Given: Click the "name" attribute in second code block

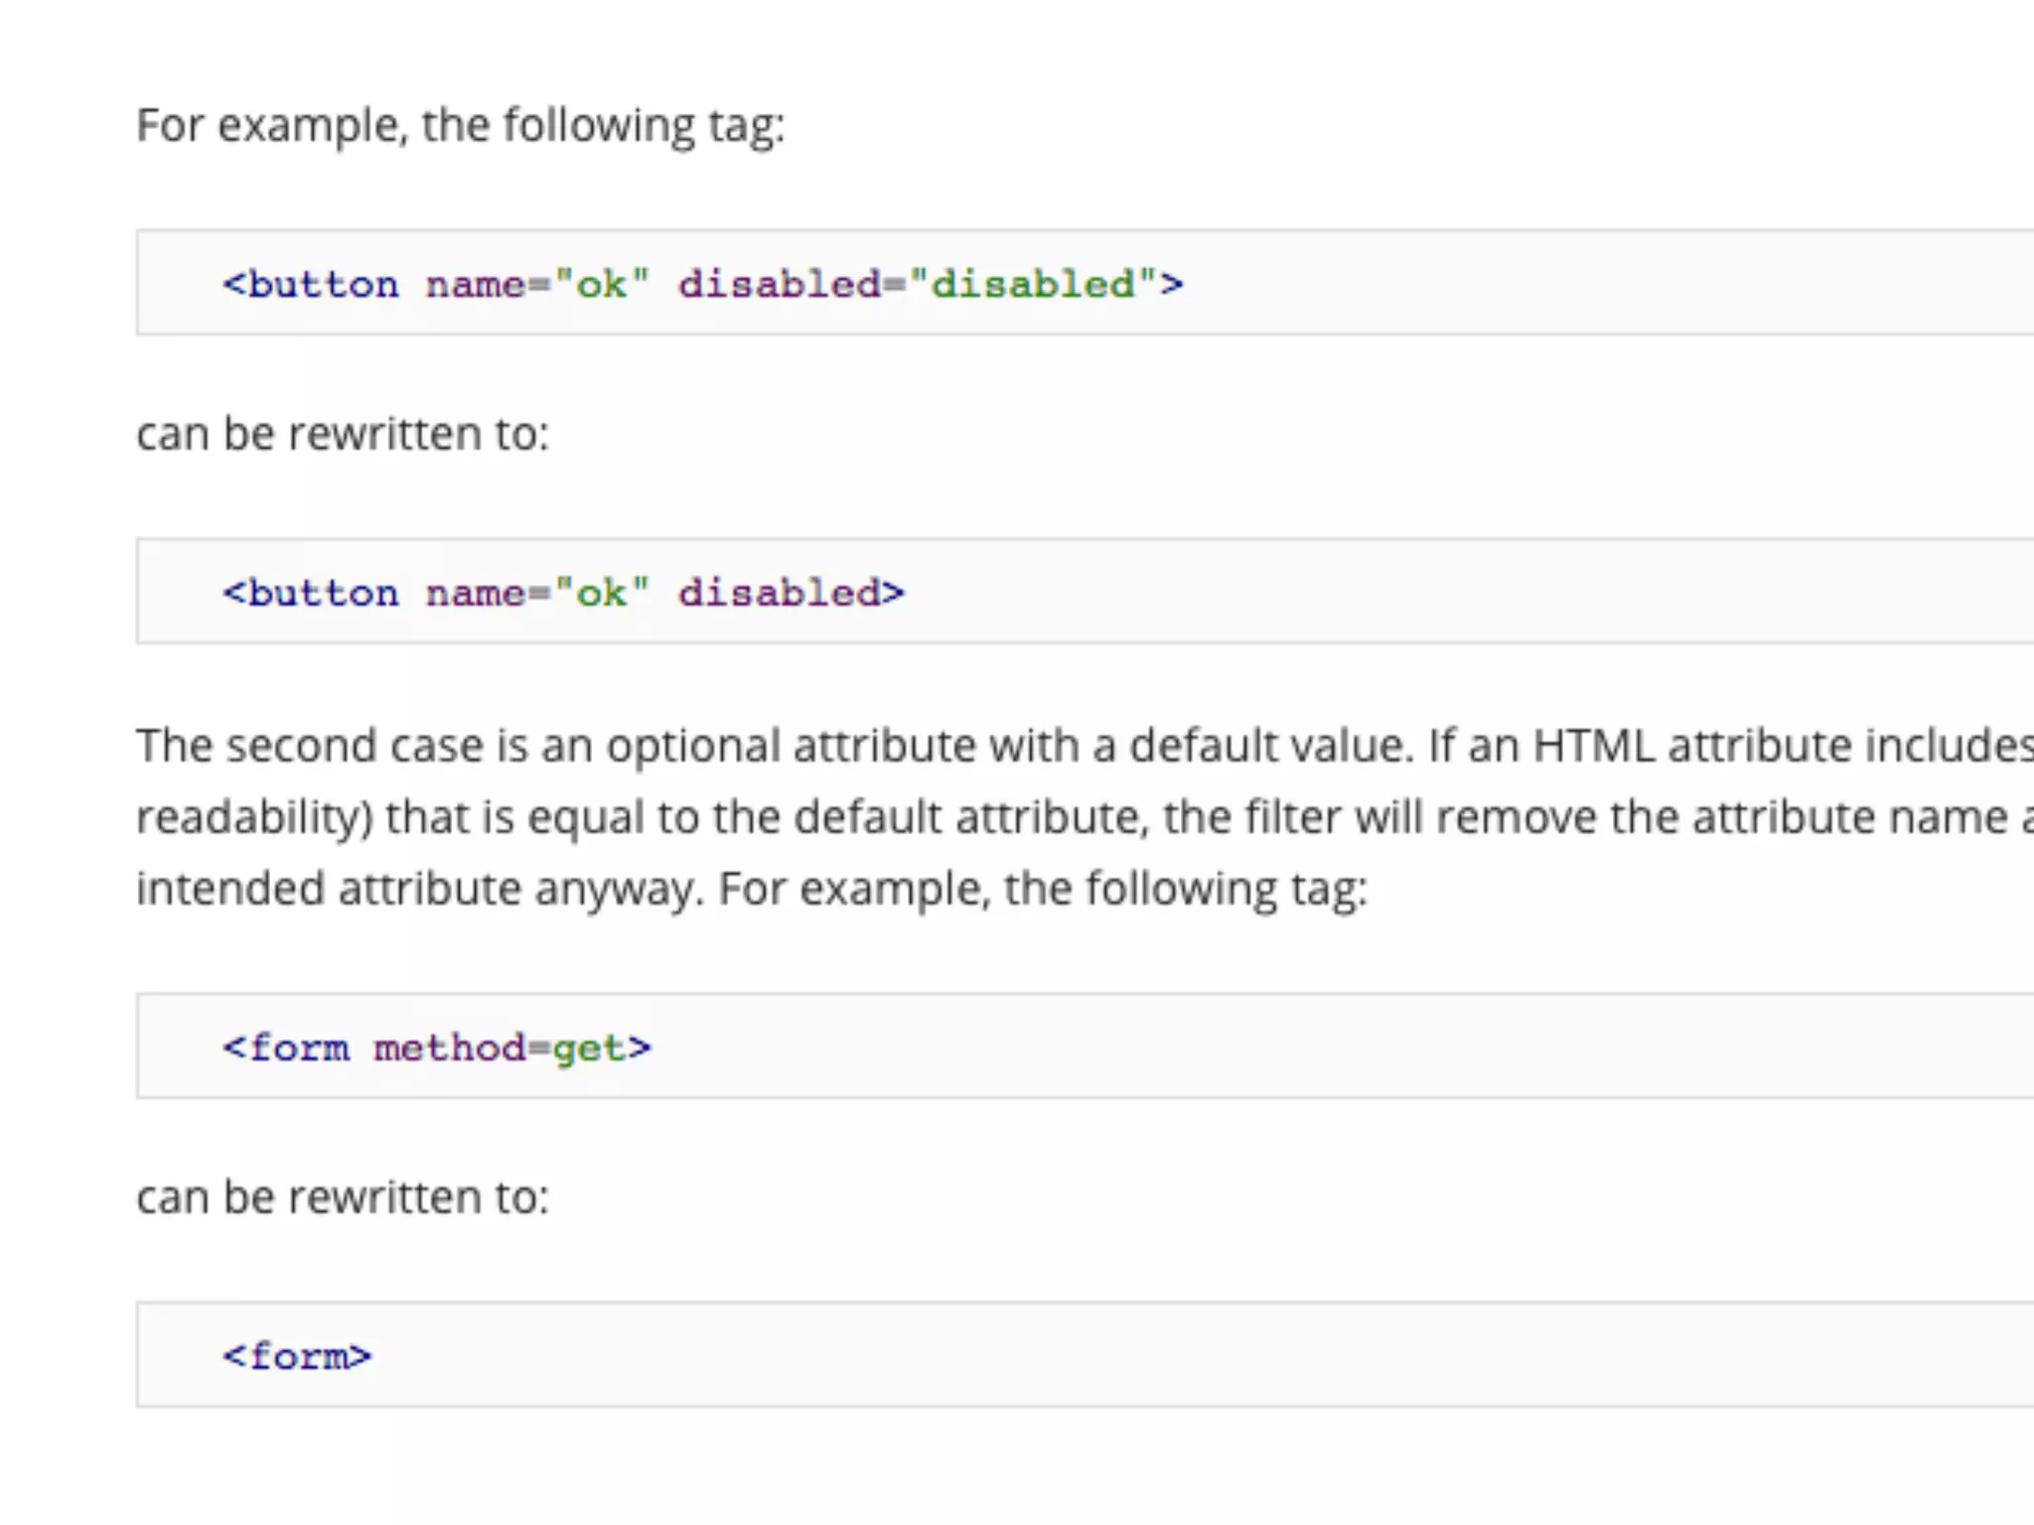Looking at the screenshot, I should point(475,594).
